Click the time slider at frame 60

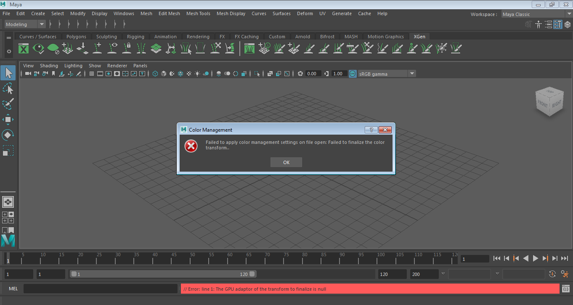pyautogui.click(x=230, y=258)
